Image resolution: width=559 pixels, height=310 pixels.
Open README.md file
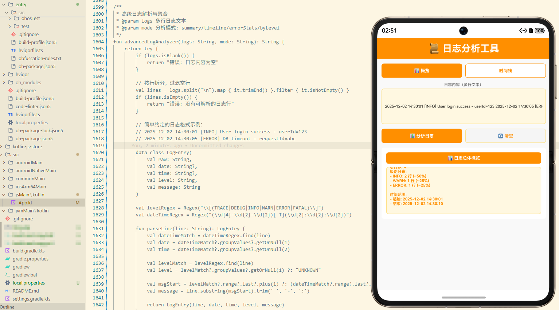[x=26, y=291]
